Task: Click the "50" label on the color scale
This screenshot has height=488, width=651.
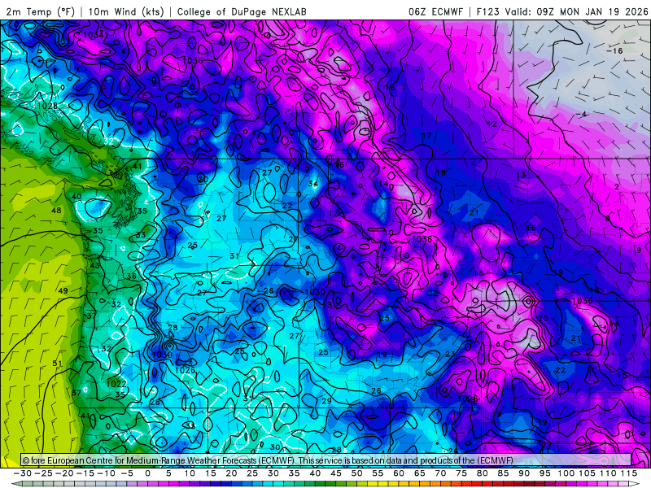Action: [356, 473]
